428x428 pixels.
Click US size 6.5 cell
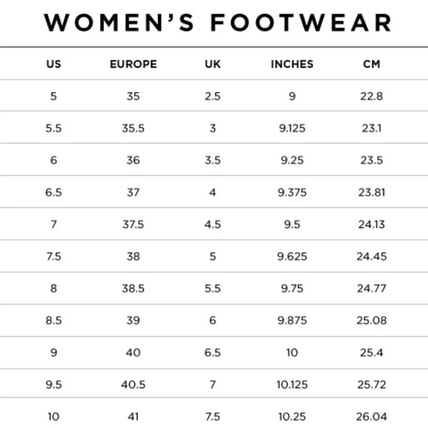tap(53, 193)
